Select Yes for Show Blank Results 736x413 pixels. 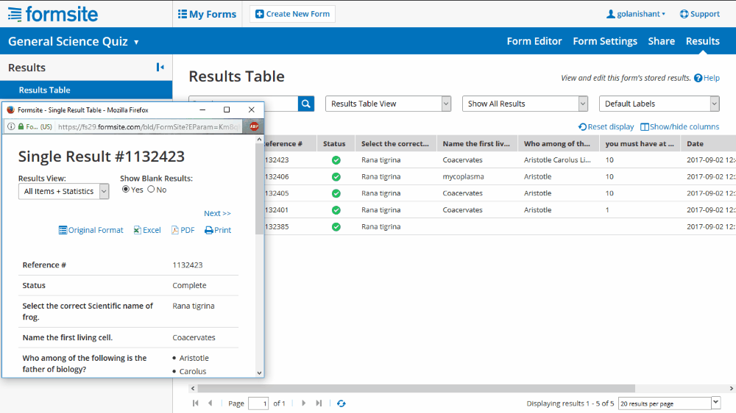(x=125, y=190)
